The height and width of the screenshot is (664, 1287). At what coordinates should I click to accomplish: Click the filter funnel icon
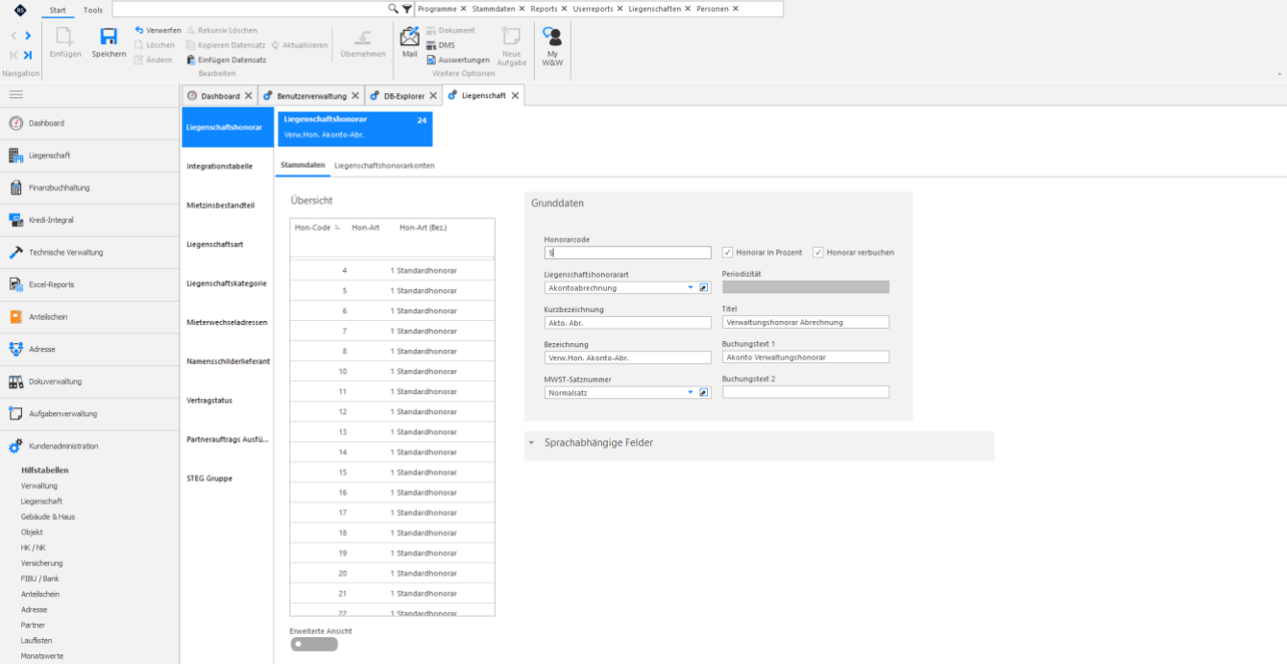[406, 9]
